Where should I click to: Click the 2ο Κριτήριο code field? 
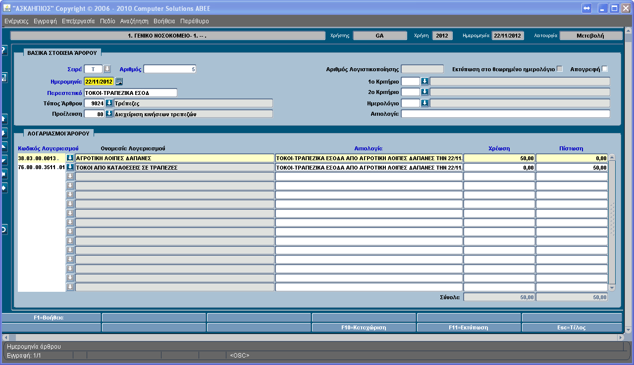point(411,92)
